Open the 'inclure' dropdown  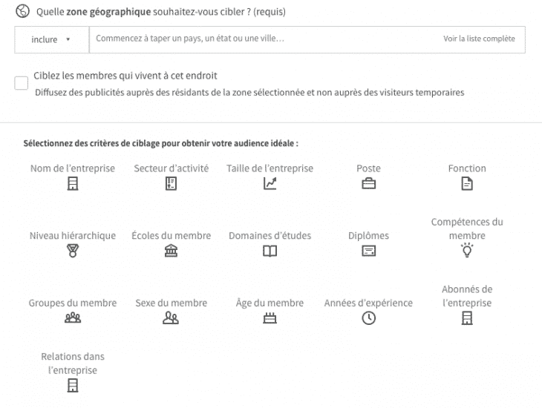point(51,39)
